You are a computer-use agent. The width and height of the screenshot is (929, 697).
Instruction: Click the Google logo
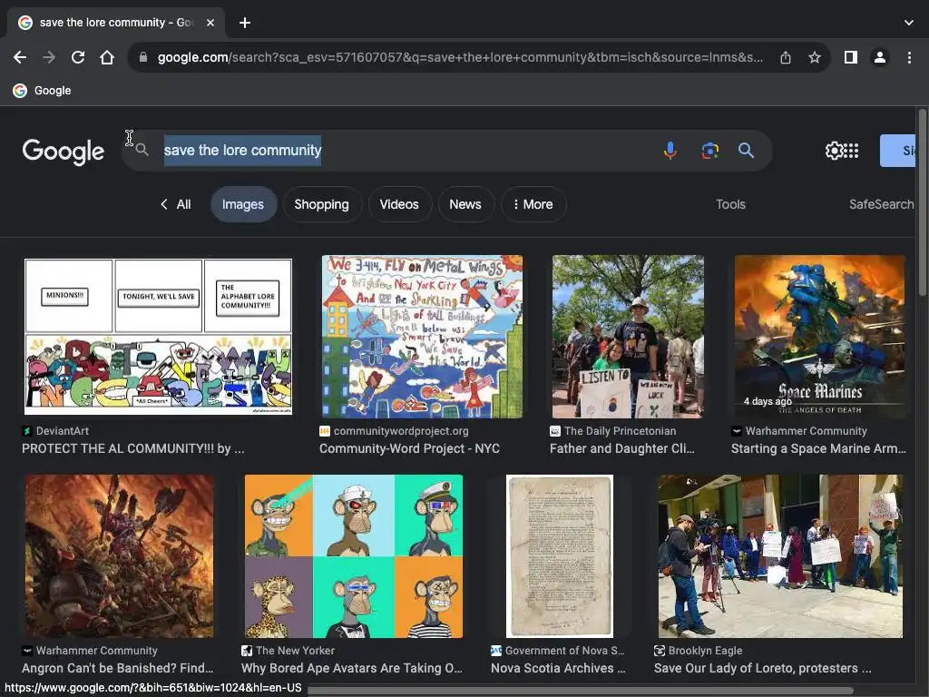(x=64, y=152)
